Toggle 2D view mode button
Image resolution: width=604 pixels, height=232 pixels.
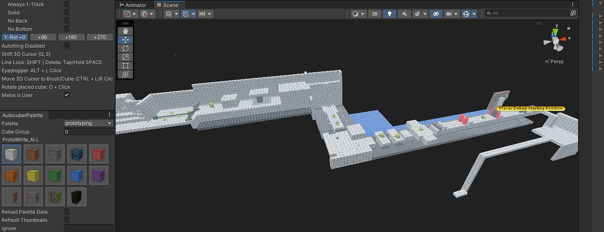375,14
